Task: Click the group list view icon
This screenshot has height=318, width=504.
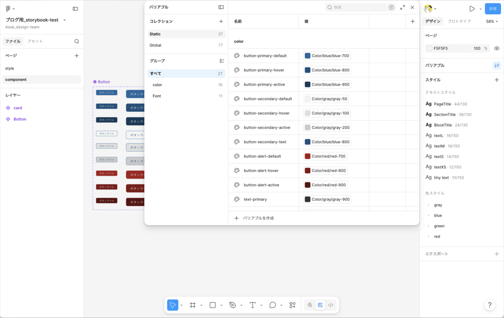Action: (x=221, y=61)
